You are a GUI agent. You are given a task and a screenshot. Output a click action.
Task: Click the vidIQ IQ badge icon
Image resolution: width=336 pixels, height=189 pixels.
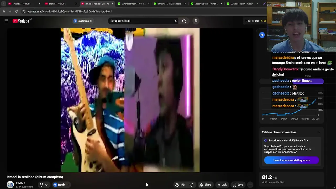262,35
